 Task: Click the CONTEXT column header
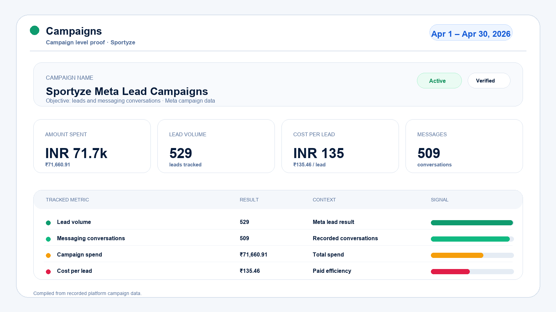[324, 200]
